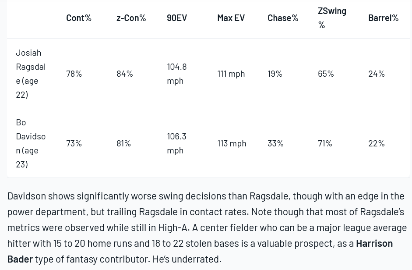This screenshot has height=270, width=412.
Task: Click Davidson's 81% z-Con cell
Action: [124, 143]
